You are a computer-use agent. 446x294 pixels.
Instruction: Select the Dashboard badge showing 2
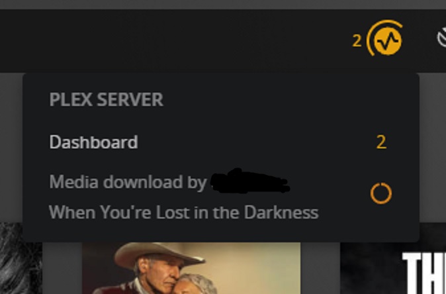pos(381,142)
